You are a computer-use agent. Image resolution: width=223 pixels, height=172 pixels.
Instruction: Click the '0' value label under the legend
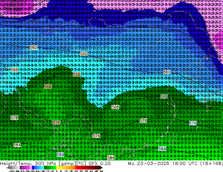click(x=57, y=171)
